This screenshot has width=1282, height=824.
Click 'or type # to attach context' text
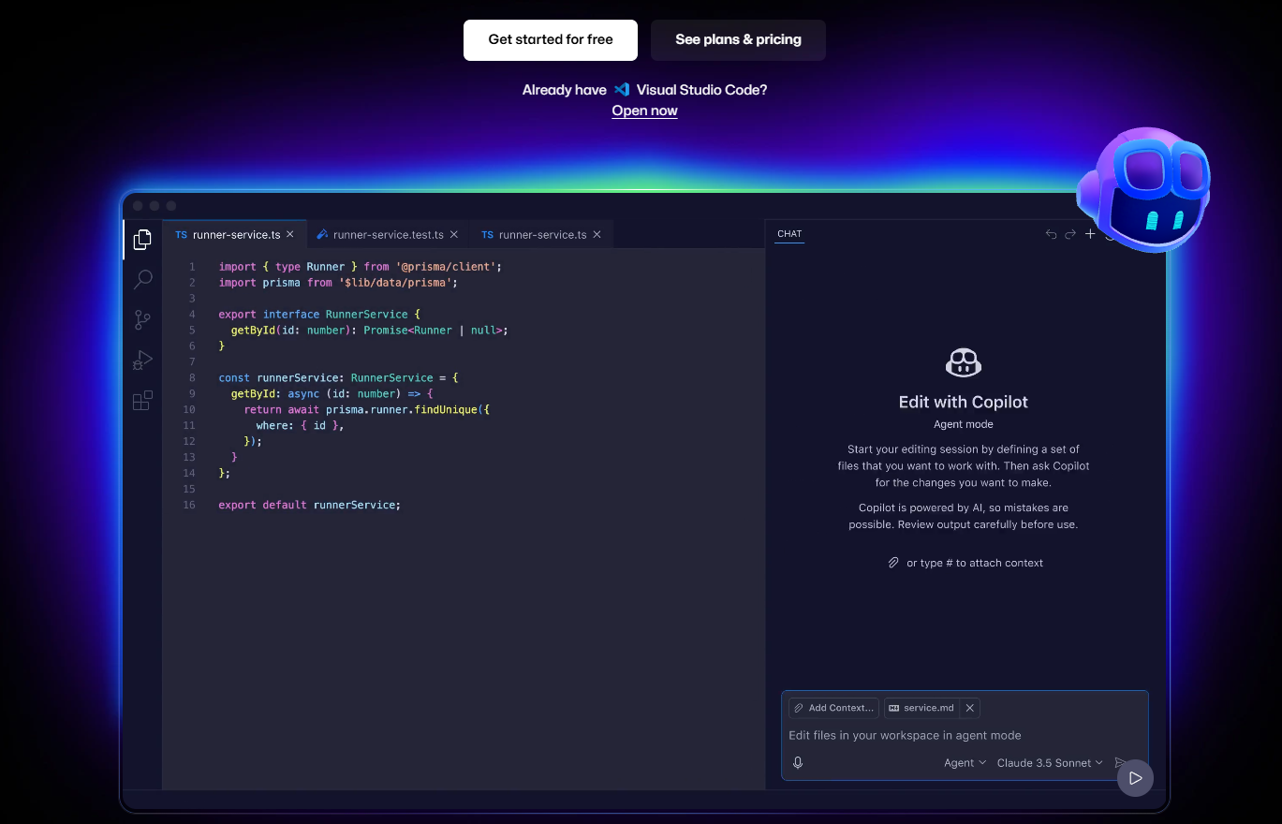pyautogui.click(x=975, y=563)
